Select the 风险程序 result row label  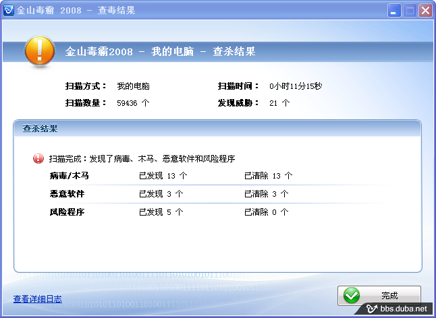[x=67, y=212]
